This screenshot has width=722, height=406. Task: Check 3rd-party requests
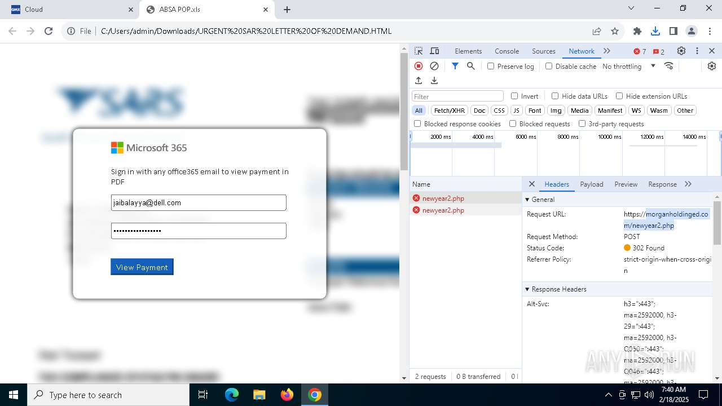(x=582, y=123)
